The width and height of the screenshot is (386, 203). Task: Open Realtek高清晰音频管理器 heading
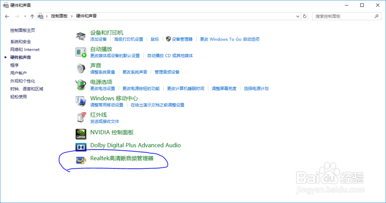click(122, 159)
